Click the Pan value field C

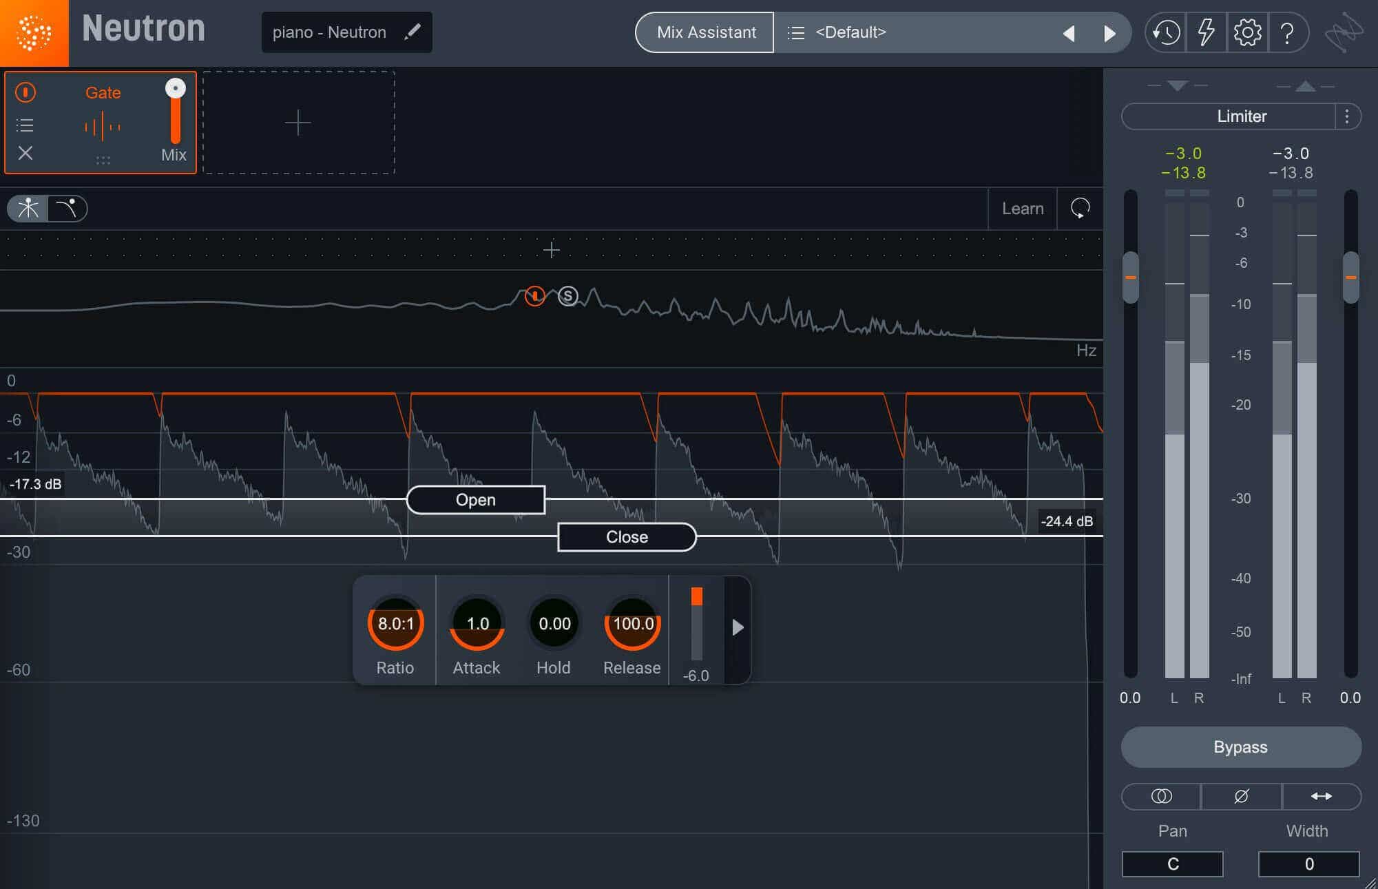(x=1173, y=864)
